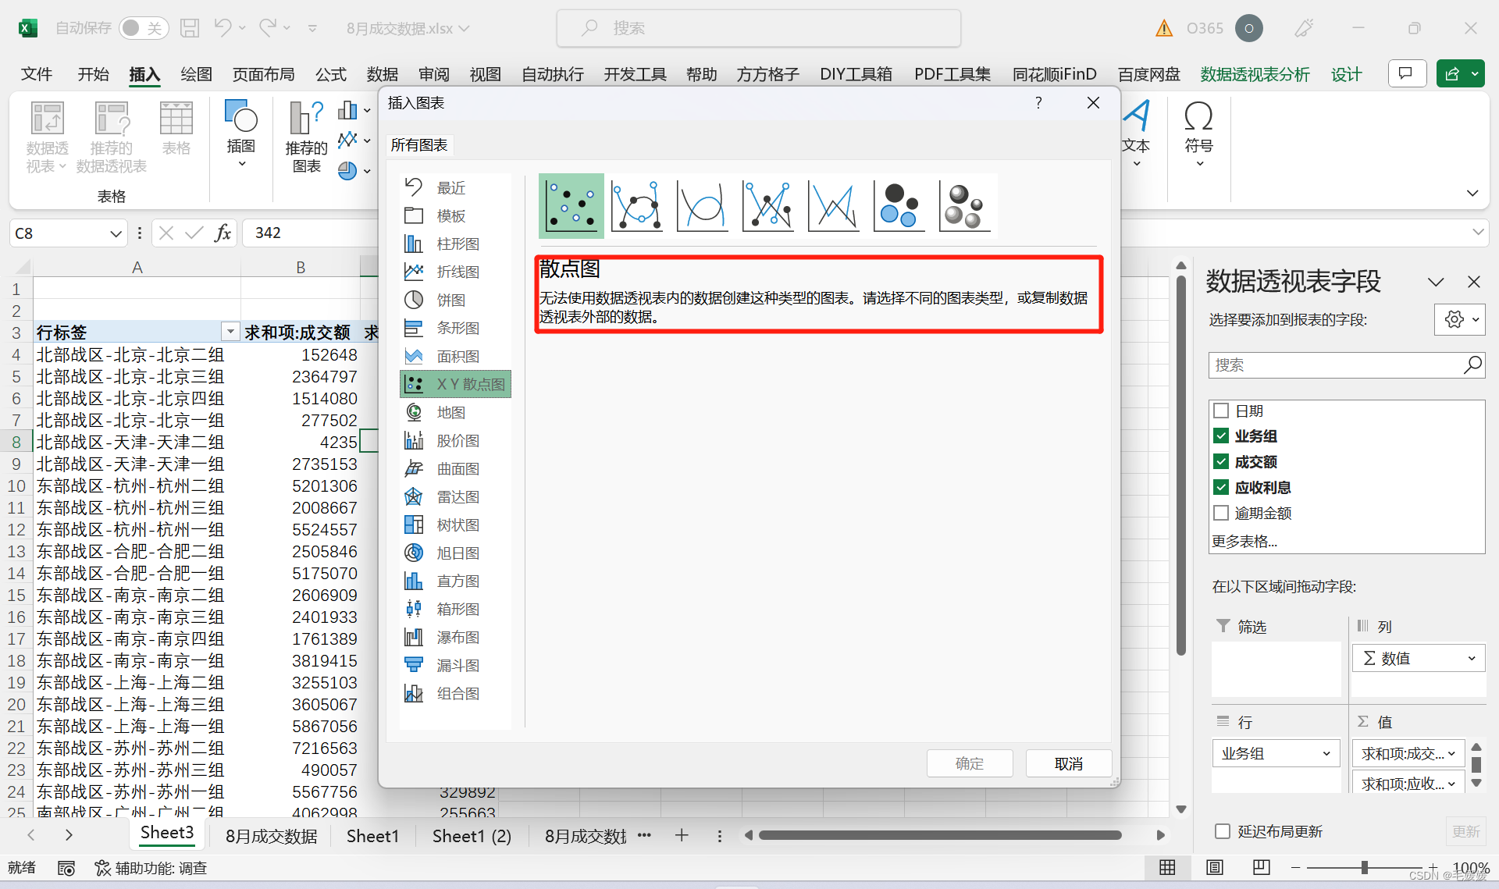1499x889 pixels.
Task: Add a new sheet with plus button
Action: pyautogui.click(x=682, y=835)
